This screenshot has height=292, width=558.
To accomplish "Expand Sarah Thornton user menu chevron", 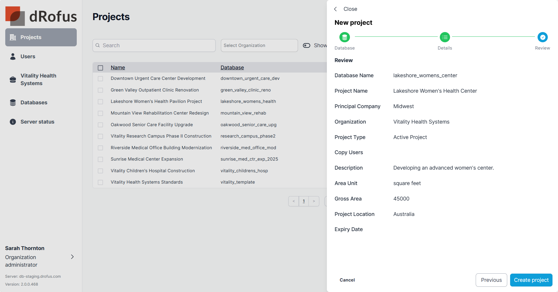I will 72,257.
